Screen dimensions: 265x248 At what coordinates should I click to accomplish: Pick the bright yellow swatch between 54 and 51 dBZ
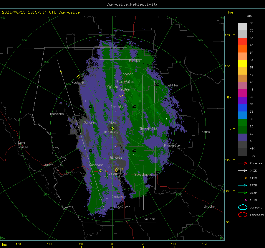click(x=243, y=63)
